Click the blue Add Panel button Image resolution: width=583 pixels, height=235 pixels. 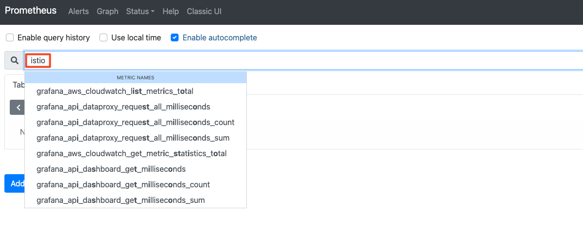tap(15, 183)
